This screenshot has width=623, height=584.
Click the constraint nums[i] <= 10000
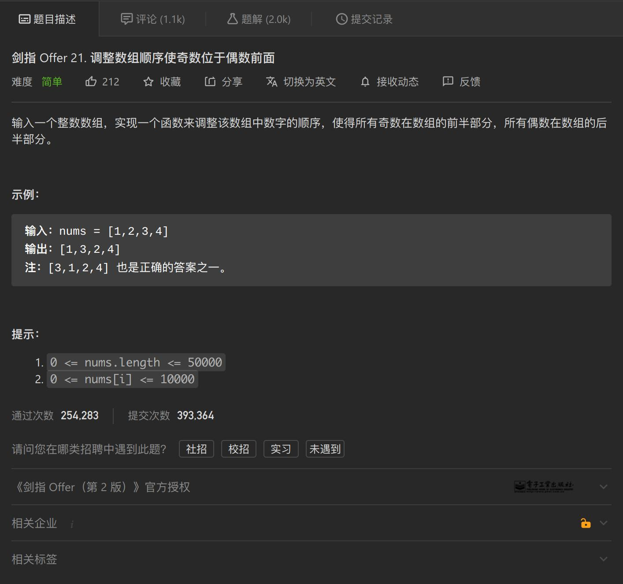[x=122, y=379]
